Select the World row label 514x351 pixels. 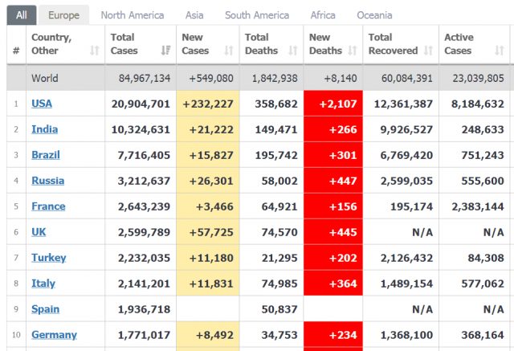coord(45,79)
